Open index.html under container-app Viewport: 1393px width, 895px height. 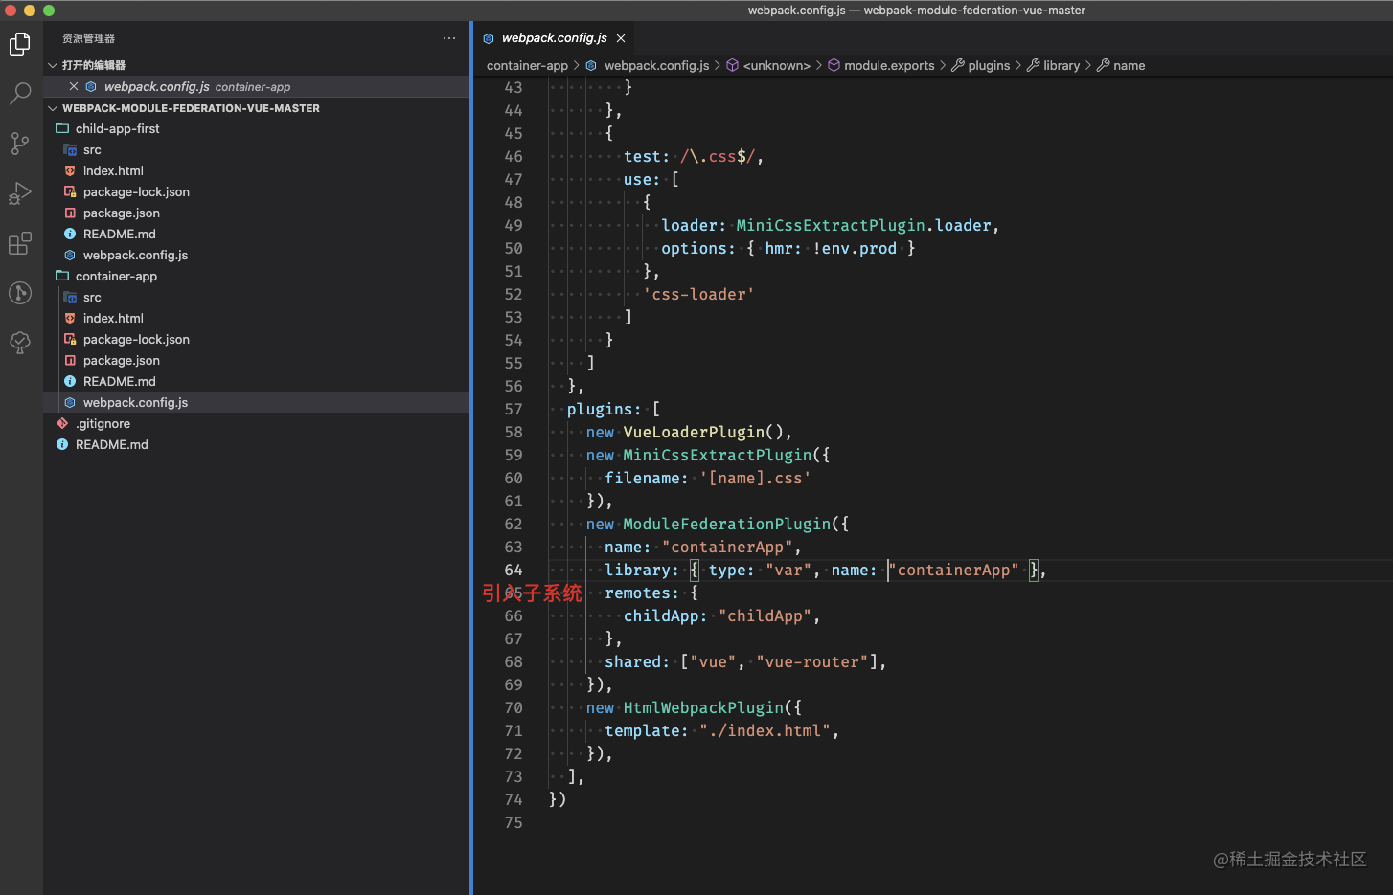point(257,318)
